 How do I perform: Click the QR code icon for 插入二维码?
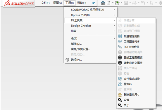(x=120, y=68)
